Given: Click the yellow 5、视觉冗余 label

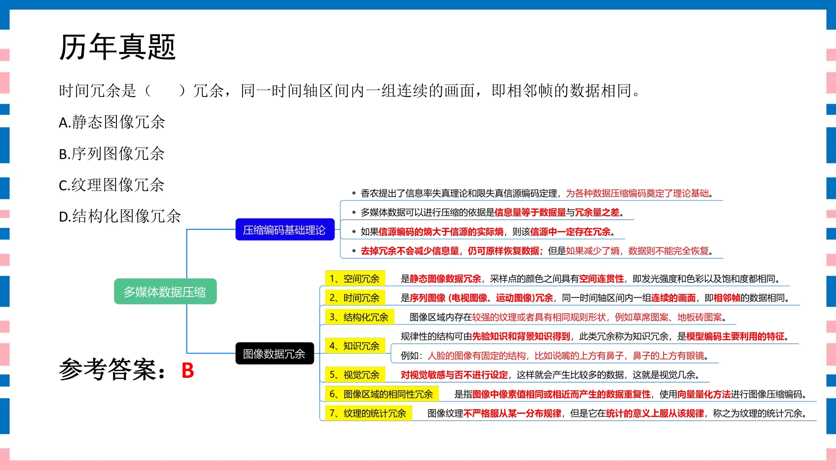Looking at the screenshot, I should point(355,375).
